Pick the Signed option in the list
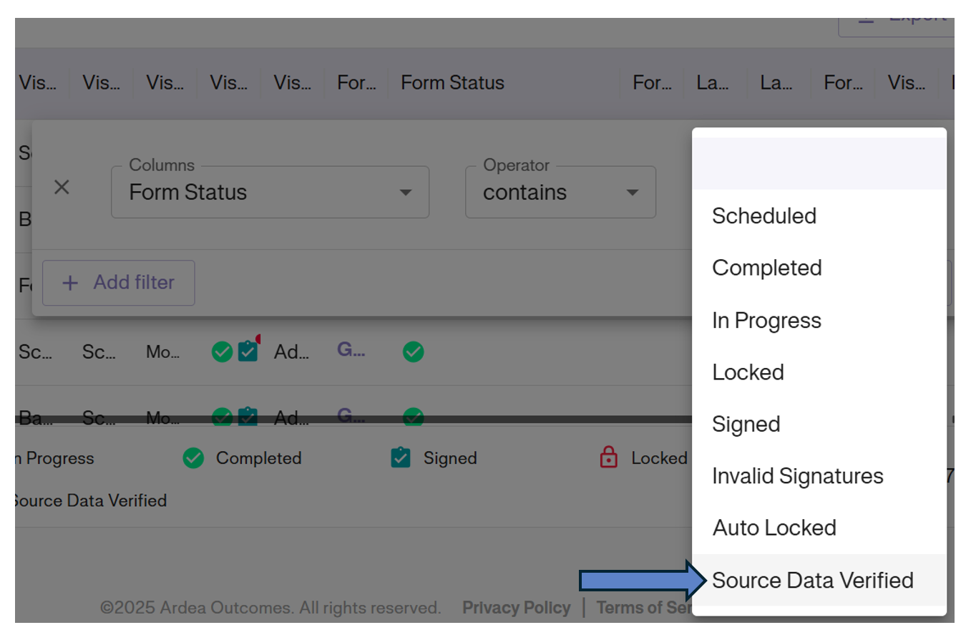 (746, 425)
